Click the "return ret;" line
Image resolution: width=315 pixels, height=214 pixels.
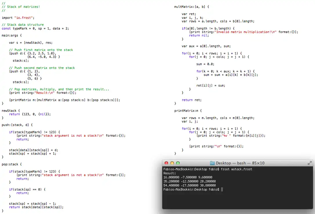[x=192, y=100]
